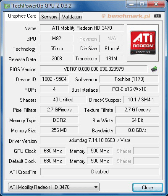Expand the graphics card selection dropdown arrow

click(96, 187)
